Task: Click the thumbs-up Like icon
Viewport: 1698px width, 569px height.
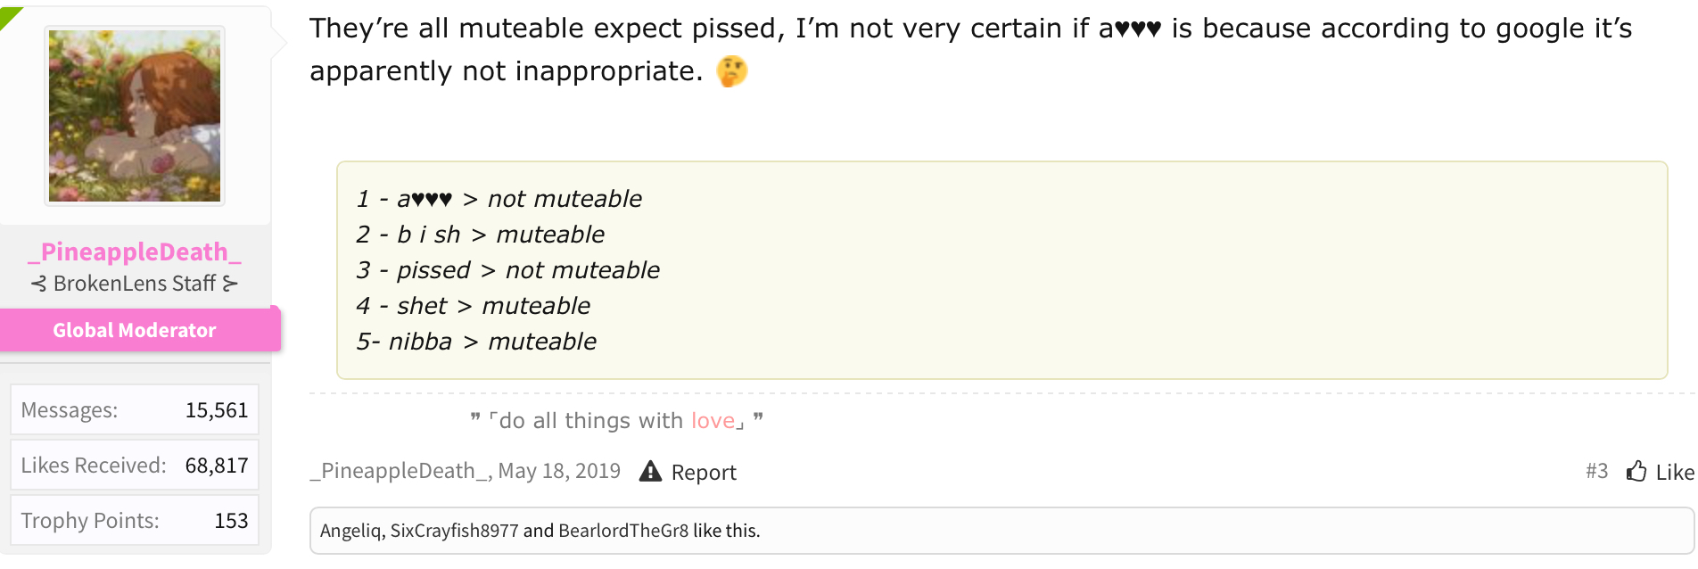Action: 1636,471
